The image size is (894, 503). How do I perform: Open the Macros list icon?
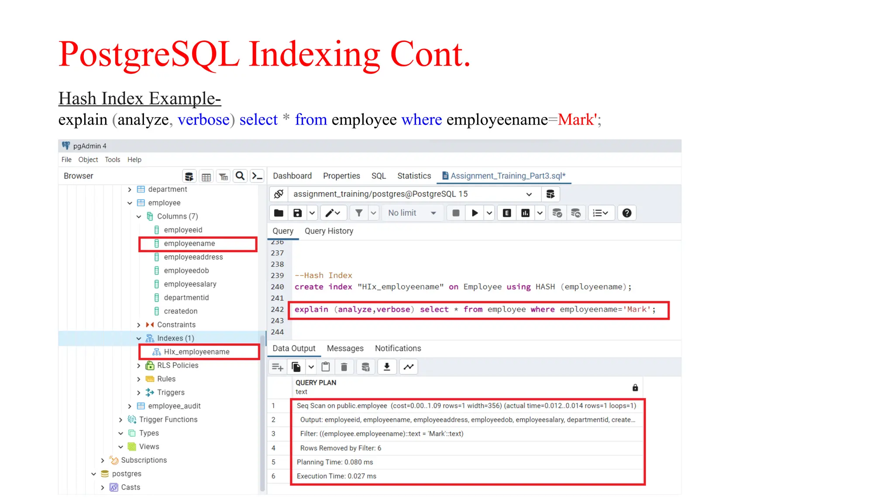601,213
